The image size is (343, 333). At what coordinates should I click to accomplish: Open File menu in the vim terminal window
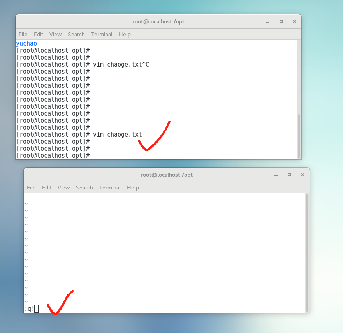click(31, 188)
